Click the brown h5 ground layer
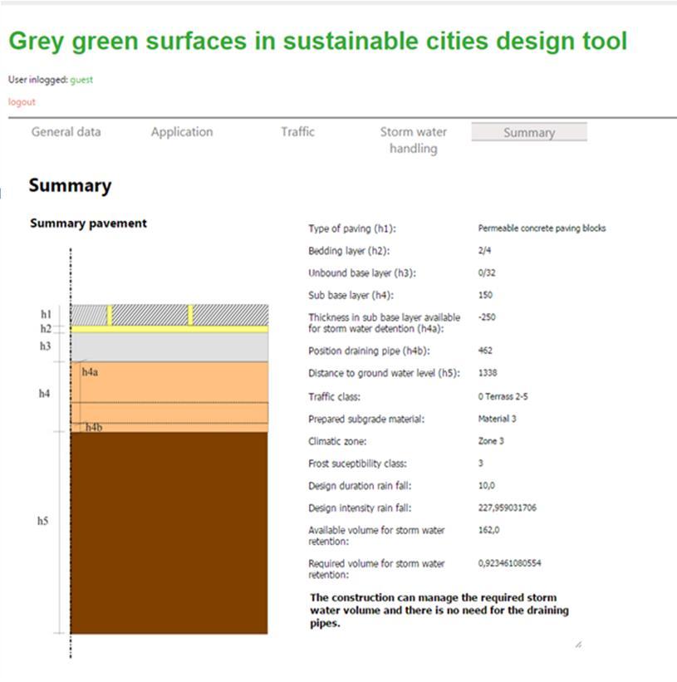The height and width of the screenshot is (682, 677). (x=169, y=532)
